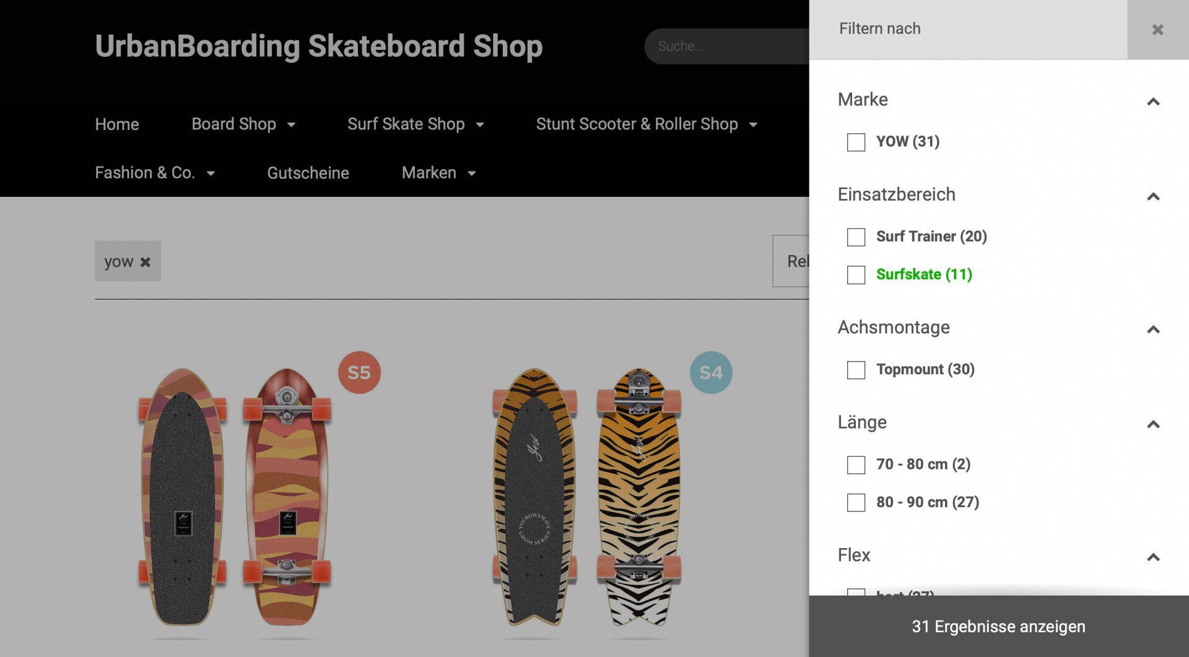Remove the yow search tag

(146, 262)
